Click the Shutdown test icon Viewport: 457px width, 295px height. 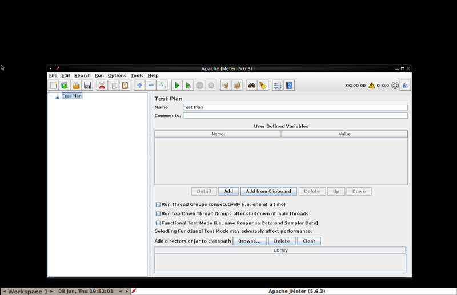[211, 86]
